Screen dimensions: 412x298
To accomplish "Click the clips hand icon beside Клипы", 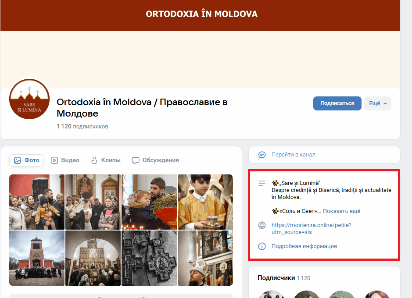I will coord(94,160).
